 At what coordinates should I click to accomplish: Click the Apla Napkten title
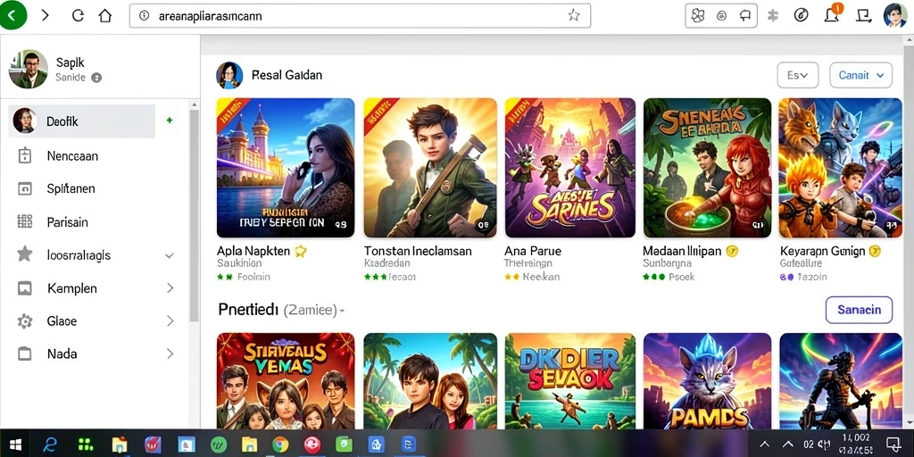253,251
